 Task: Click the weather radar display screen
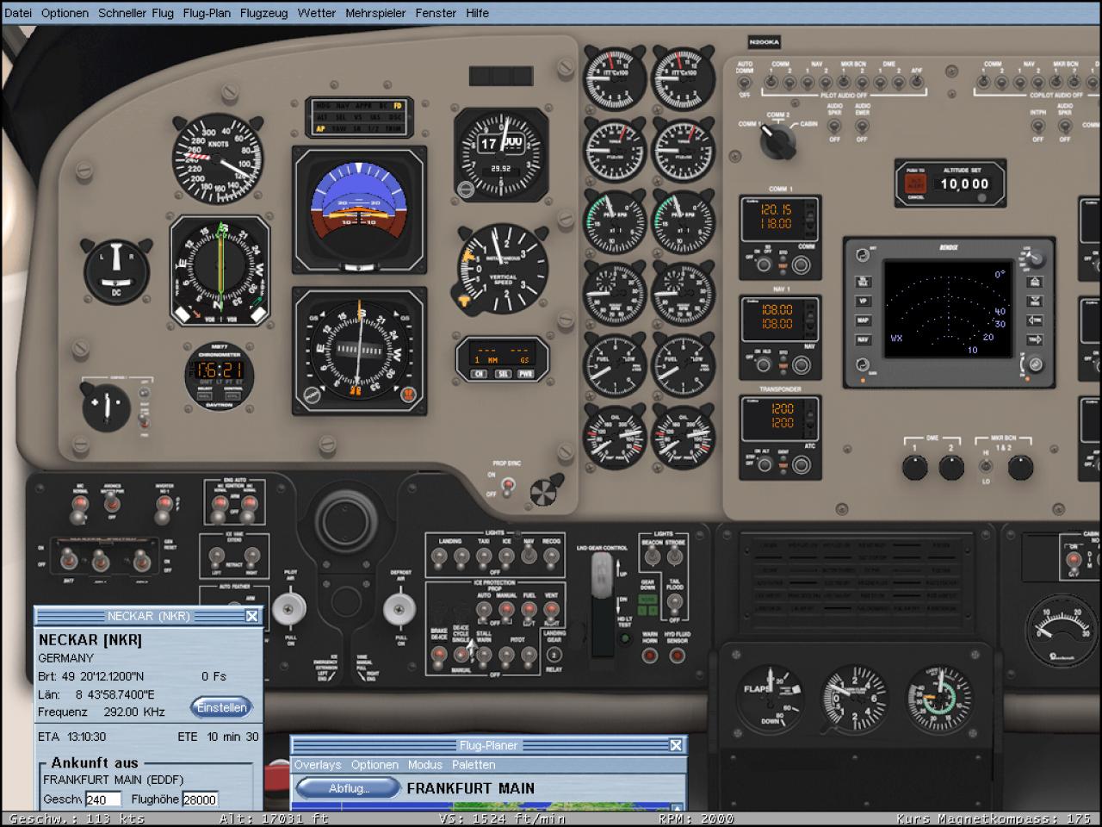[x=945, y=309]
